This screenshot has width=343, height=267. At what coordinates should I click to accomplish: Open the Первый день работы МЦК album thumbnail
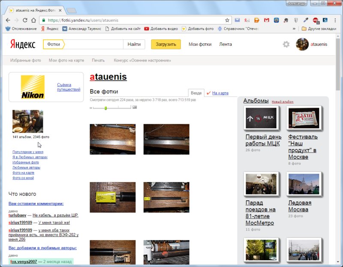pos(261,118)
